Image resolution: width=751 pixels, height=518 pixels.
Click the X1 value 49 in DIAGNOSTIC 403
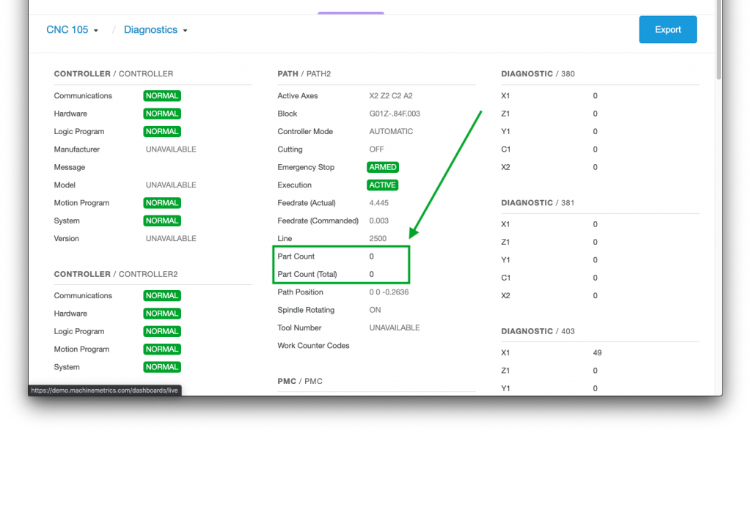pyautogui.click(x=597, y=353)
